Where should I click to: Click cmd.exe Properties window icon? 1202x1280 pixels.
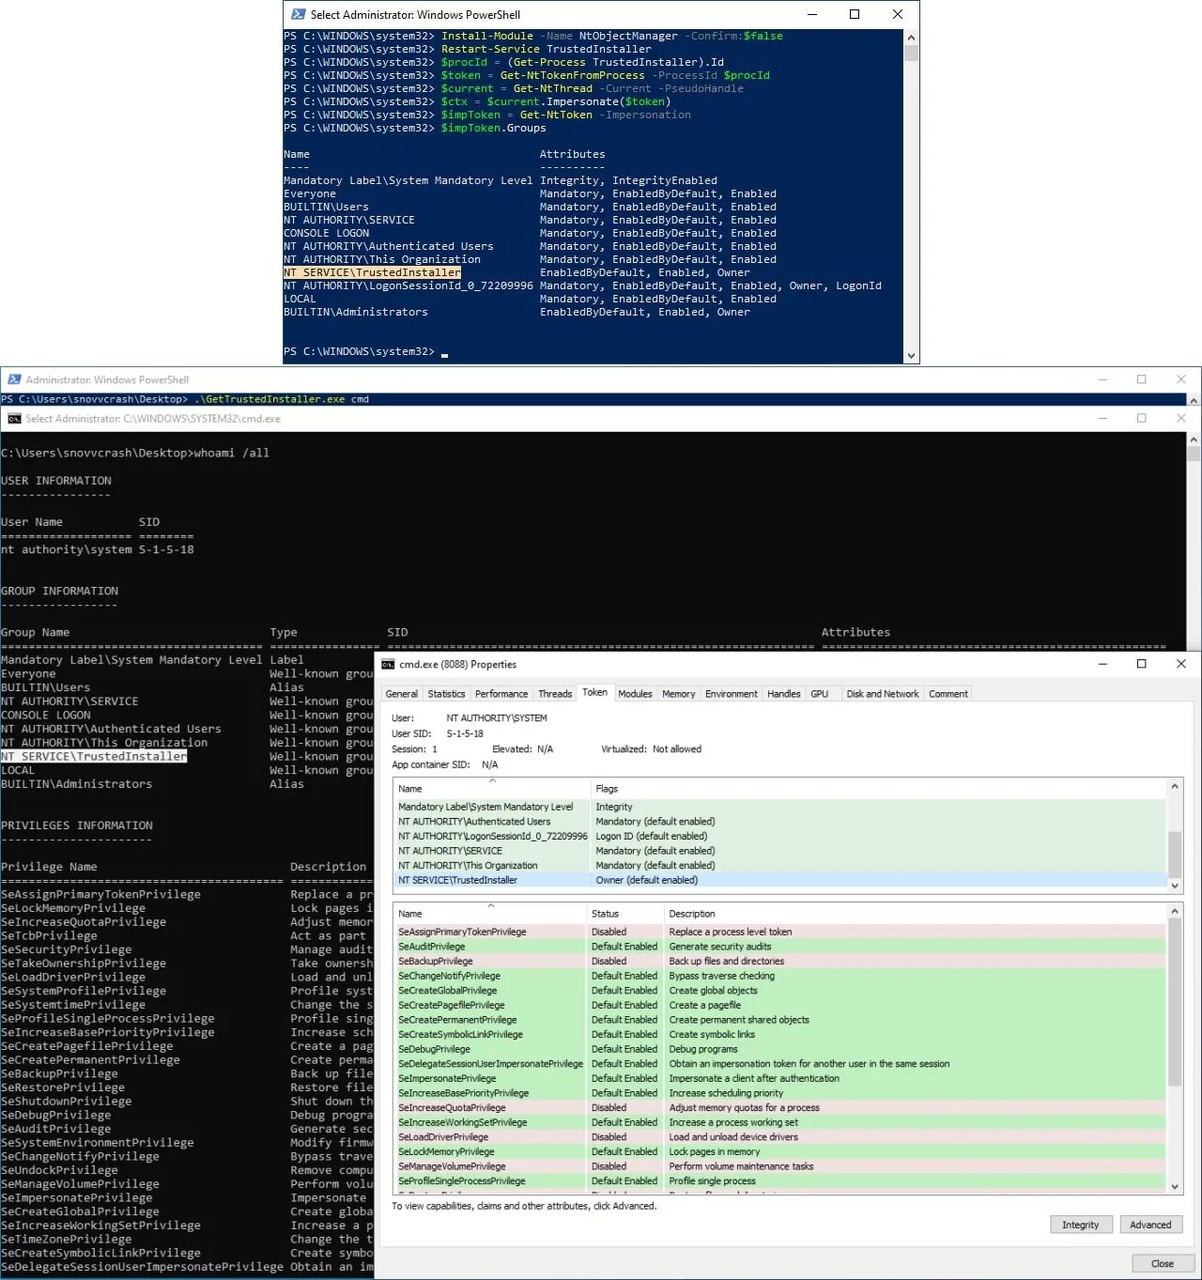[388, 664]
